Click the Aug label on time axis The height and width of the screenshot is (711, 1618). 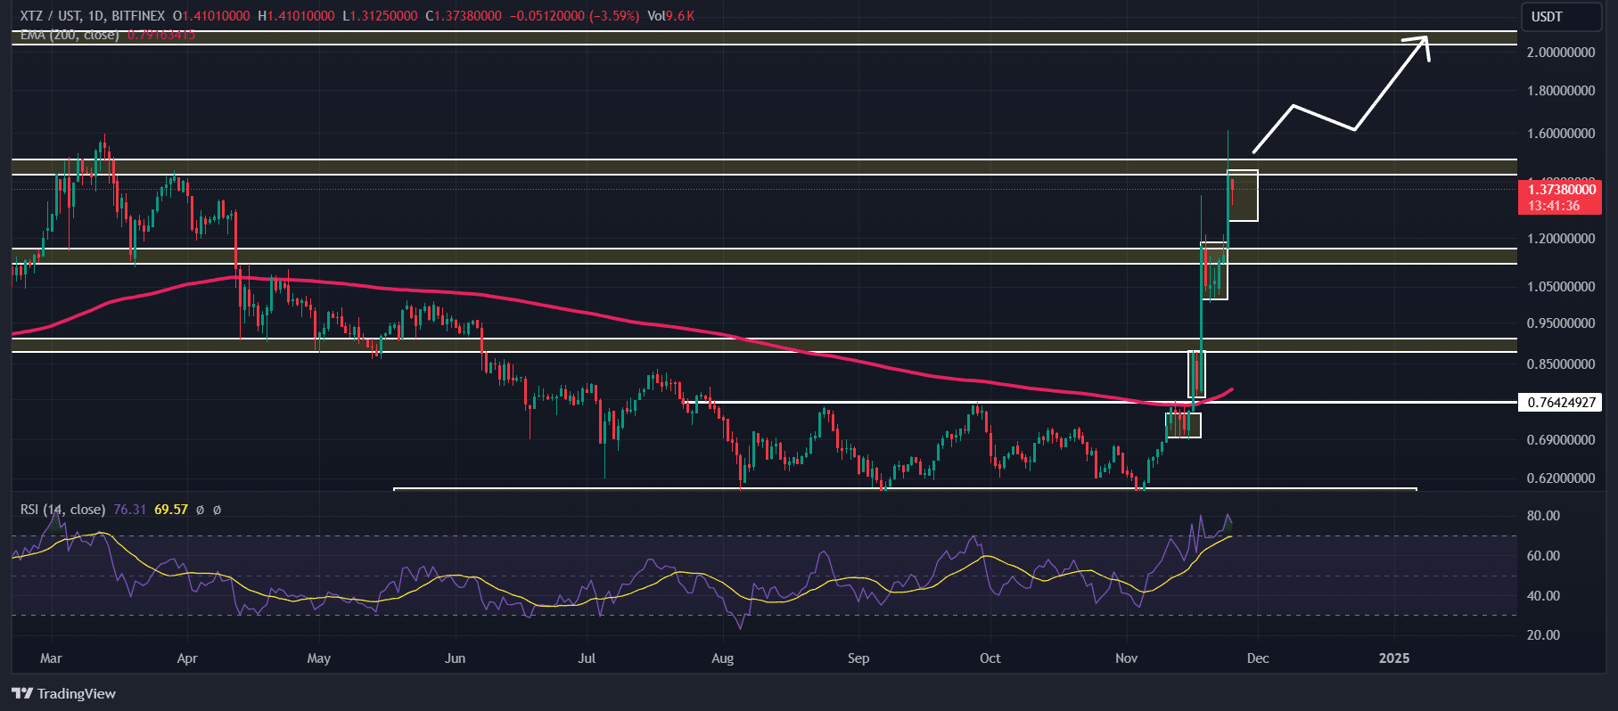(x=722, y=658)
